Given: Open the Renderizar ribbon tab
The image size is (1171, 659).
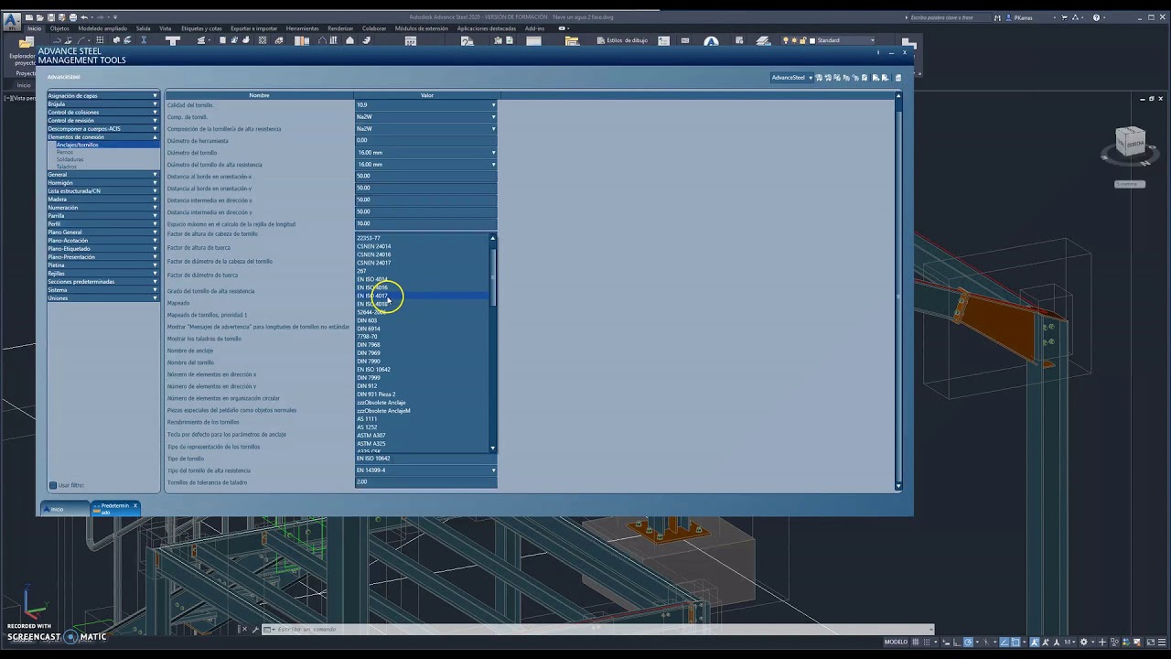Looking at the screenshot, I should click(x=340, y=28).
